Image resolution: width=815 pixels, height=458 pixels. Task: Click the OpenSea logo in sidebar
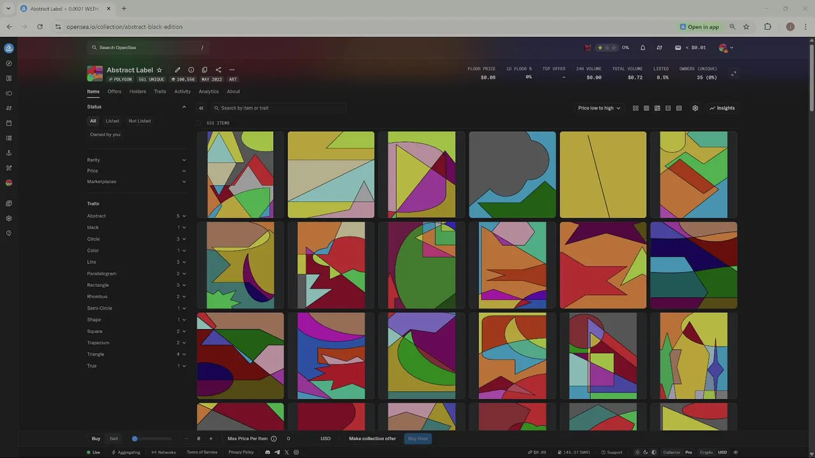point(9,48)
